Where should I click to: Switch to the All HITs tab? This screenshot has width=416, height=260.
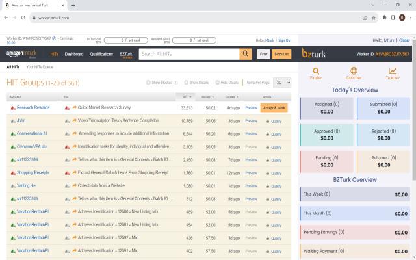coord(13,67)
